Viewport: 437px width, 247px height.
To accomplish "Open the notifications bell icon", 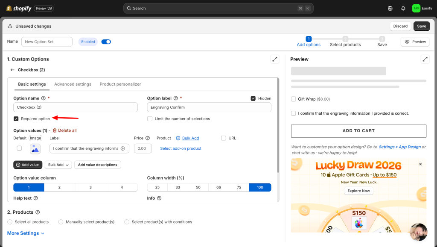I will coord(403,8).
